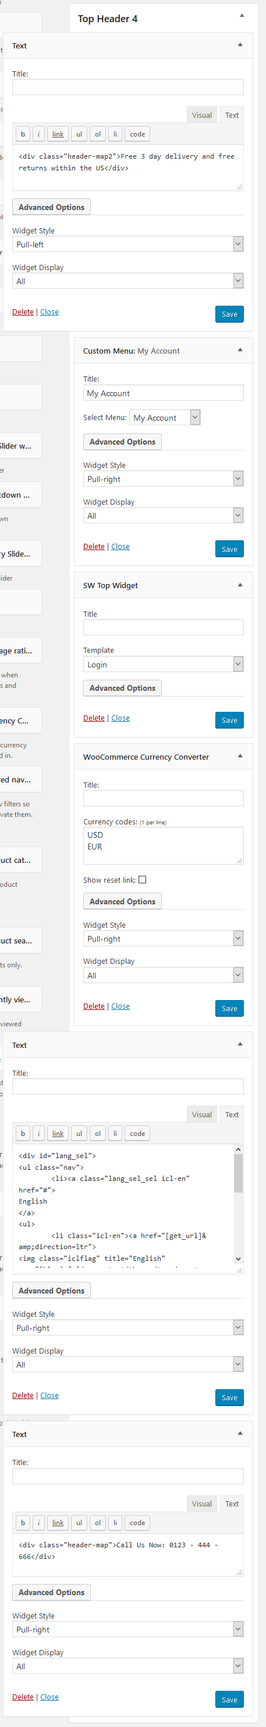266x1727 pixels.
Task: Open Advanced Options in Custom Menu widget
Action: 122,442
